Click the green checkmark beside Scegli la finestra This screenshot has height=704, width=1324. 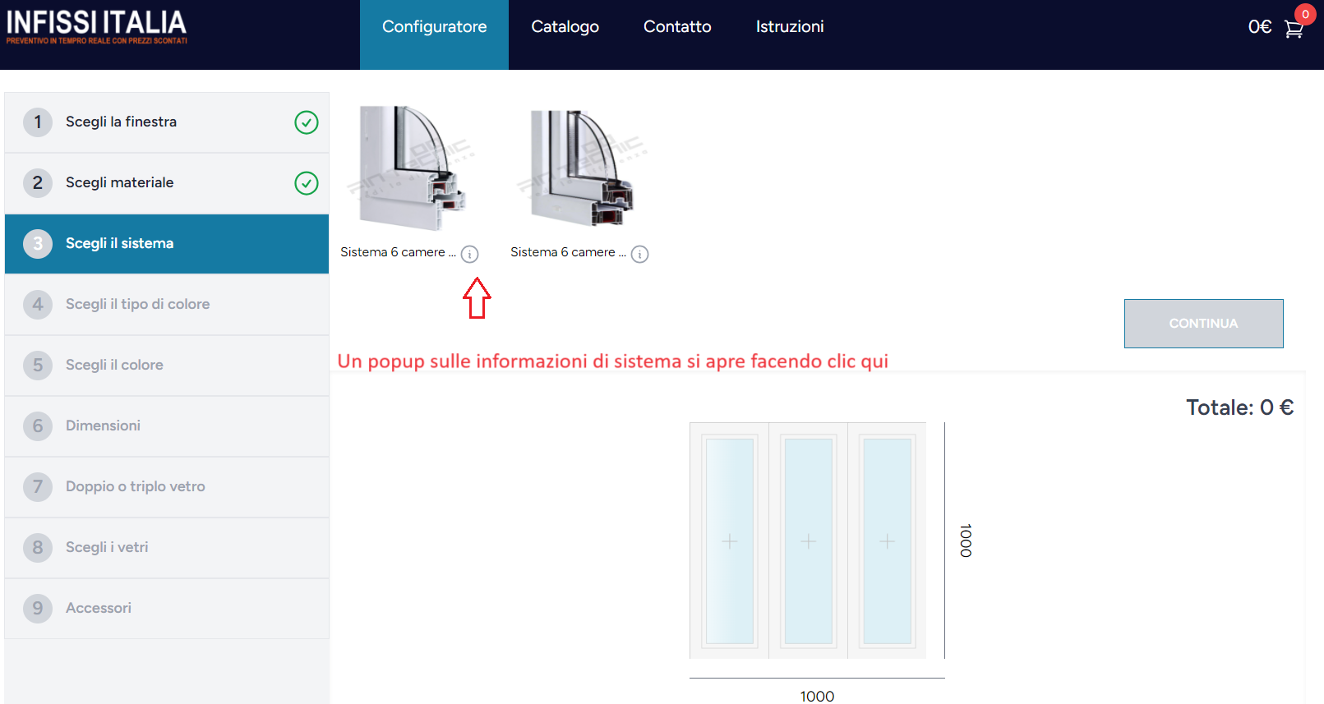click(x=307, y=122)
